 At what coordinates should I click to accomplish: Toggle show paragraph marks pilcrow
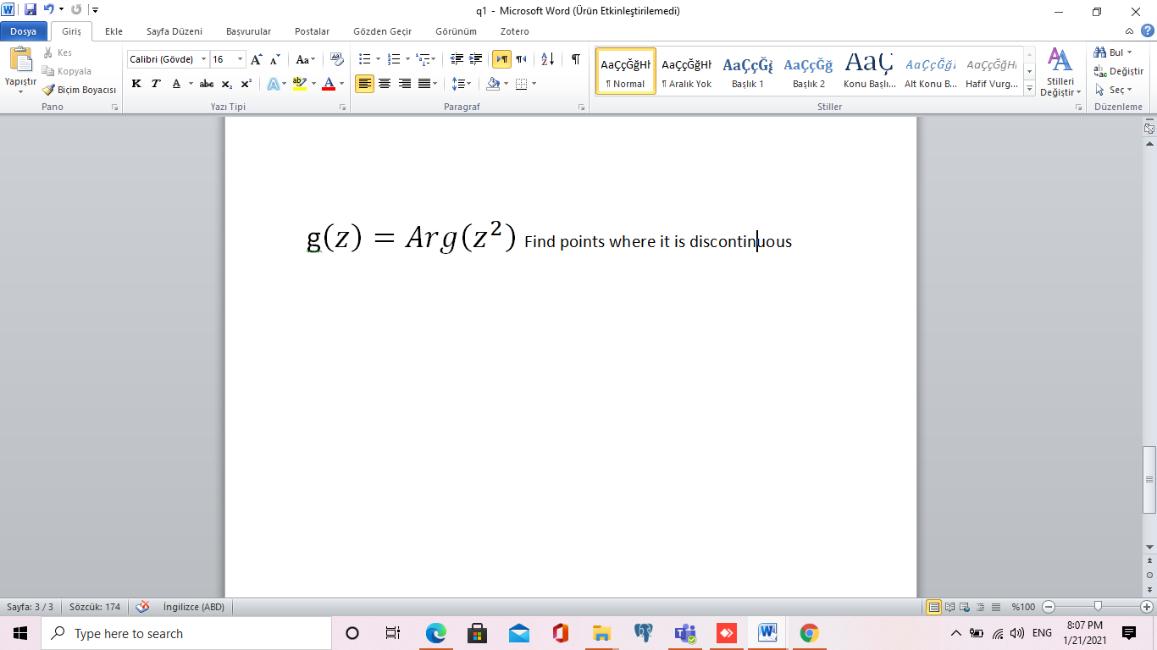tap(576, 59)
